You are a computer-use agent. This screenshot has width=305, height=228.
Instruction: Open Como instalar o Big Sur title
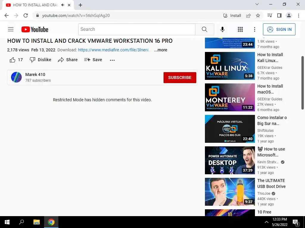272,121
